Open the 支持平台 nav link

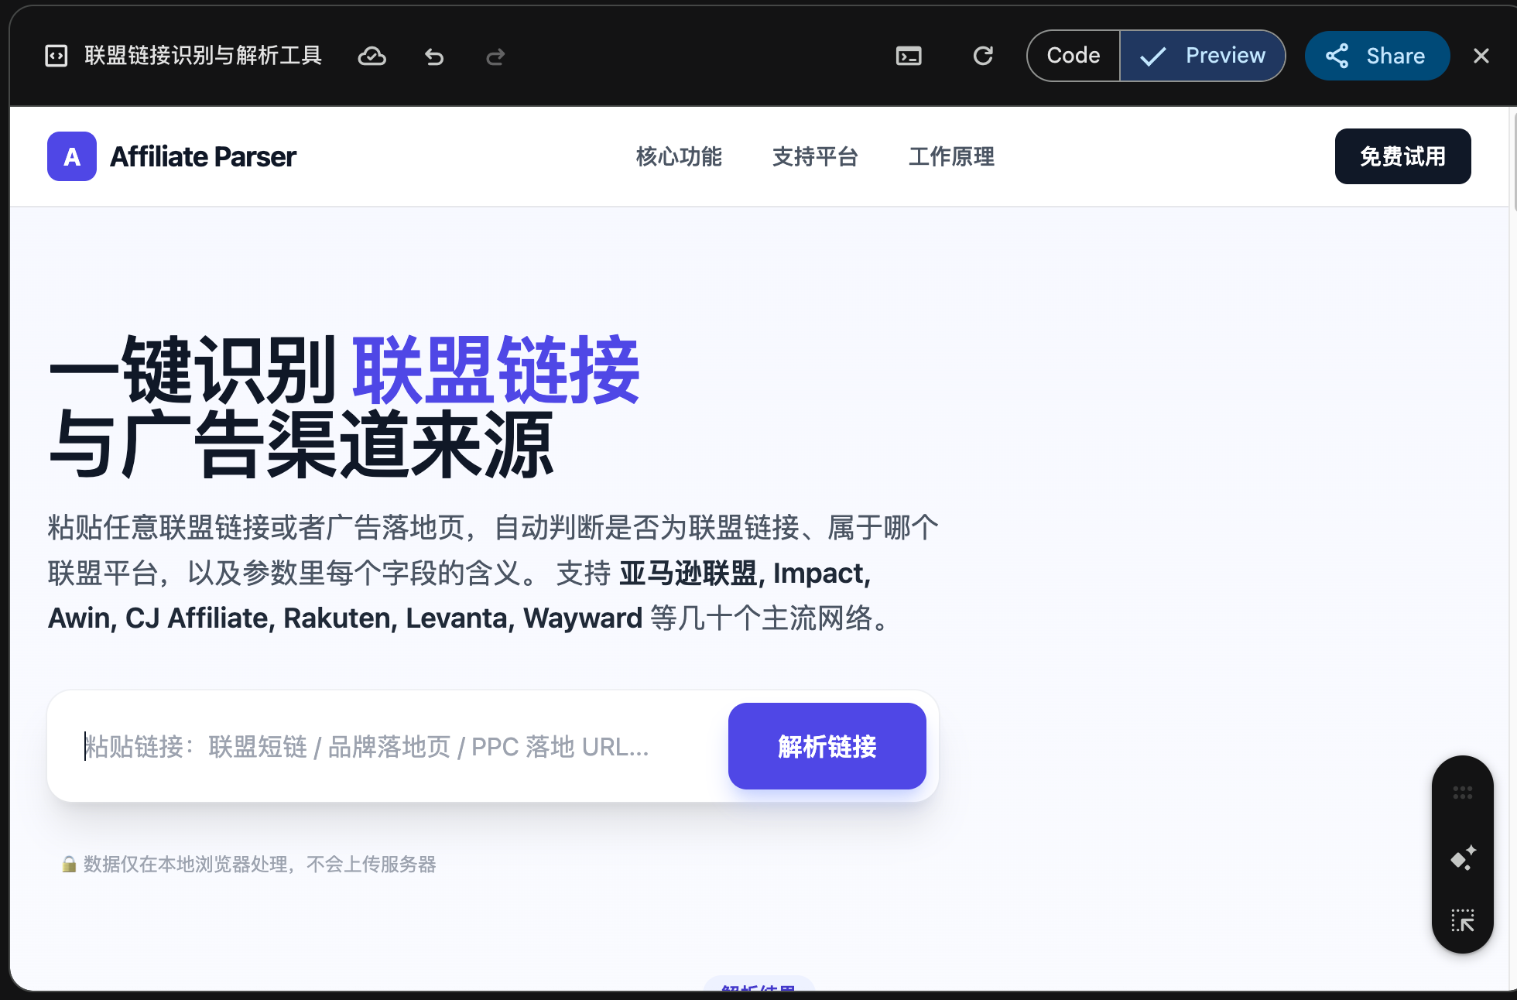[x=815, y=156]
